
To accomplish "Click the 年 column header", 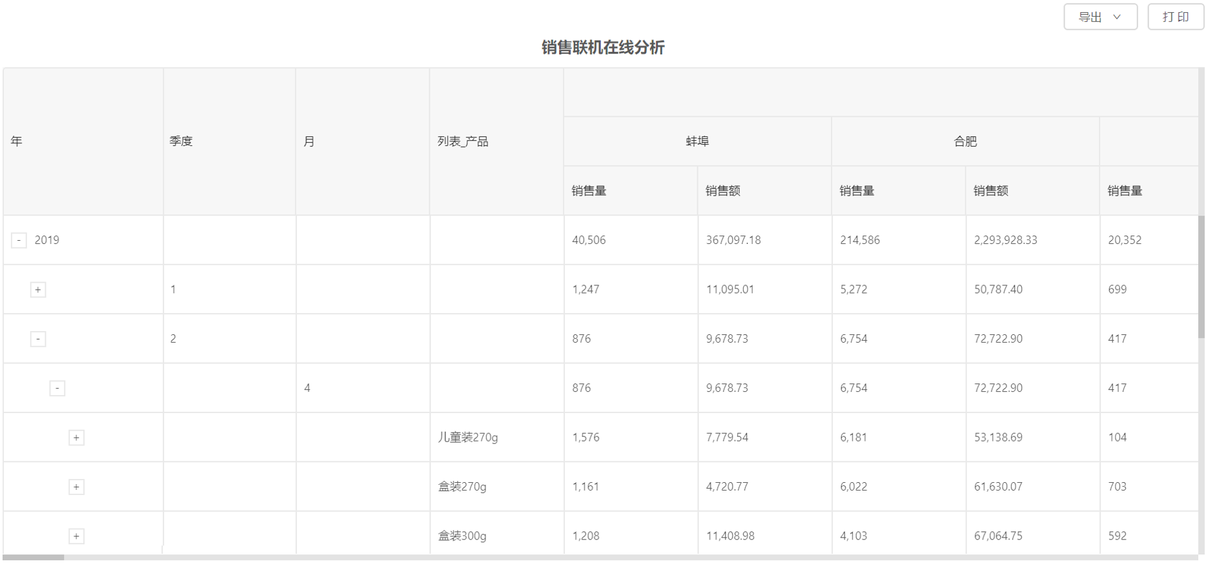I will pos(83,141).
